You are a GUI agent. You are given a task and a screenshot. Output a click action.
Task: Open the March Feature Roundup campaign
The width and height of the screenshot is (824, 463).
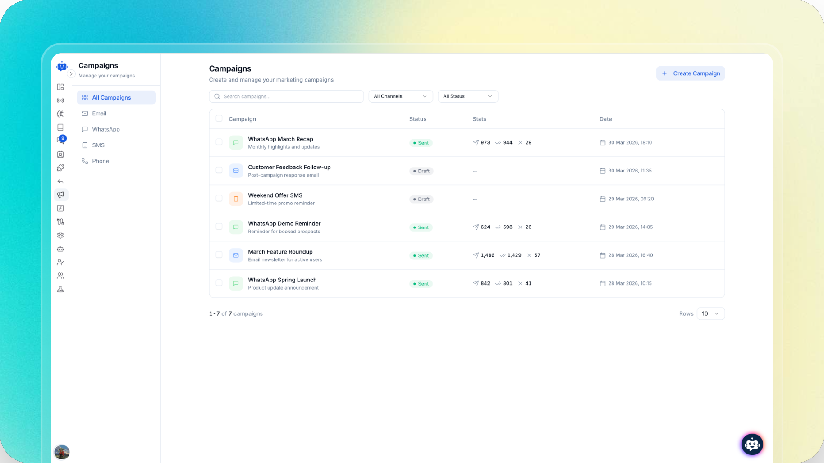[280, 252]
